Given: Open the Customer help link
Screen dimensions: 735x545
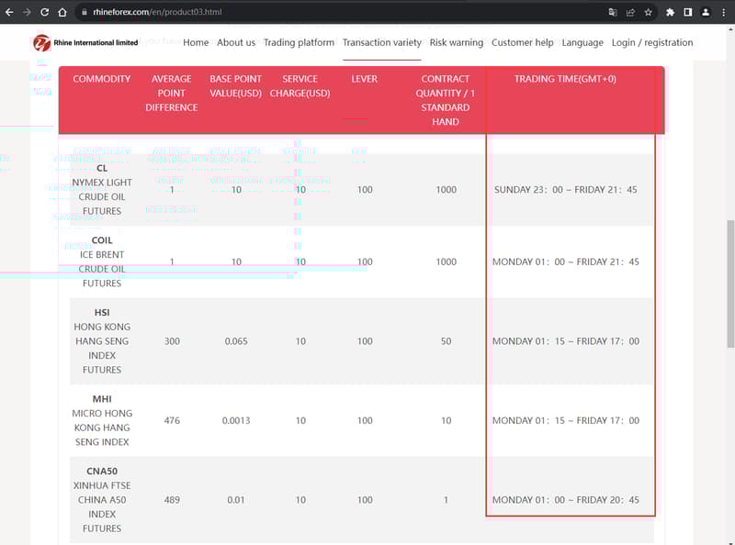Looking at the screenshot, I should 522,42.
